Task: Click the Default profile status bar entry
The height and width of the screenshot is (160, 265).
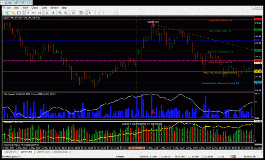Action: click(120, 157)
